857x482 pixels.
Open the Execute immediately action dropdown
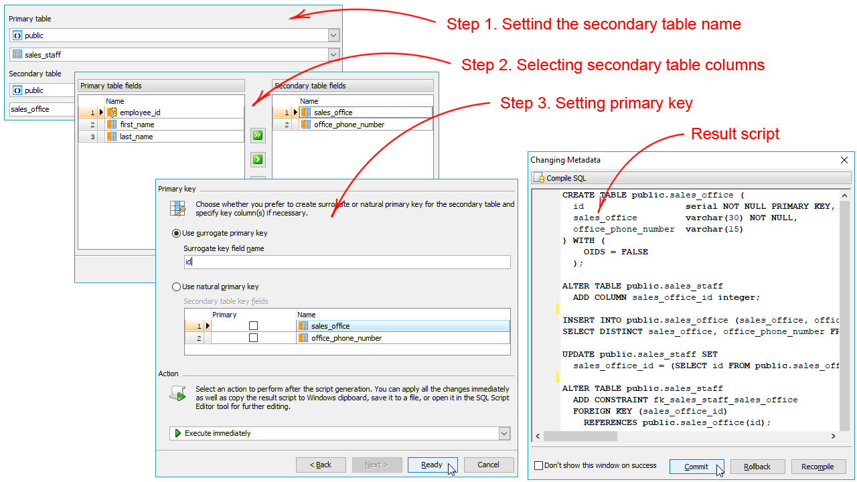pos(504,434)
